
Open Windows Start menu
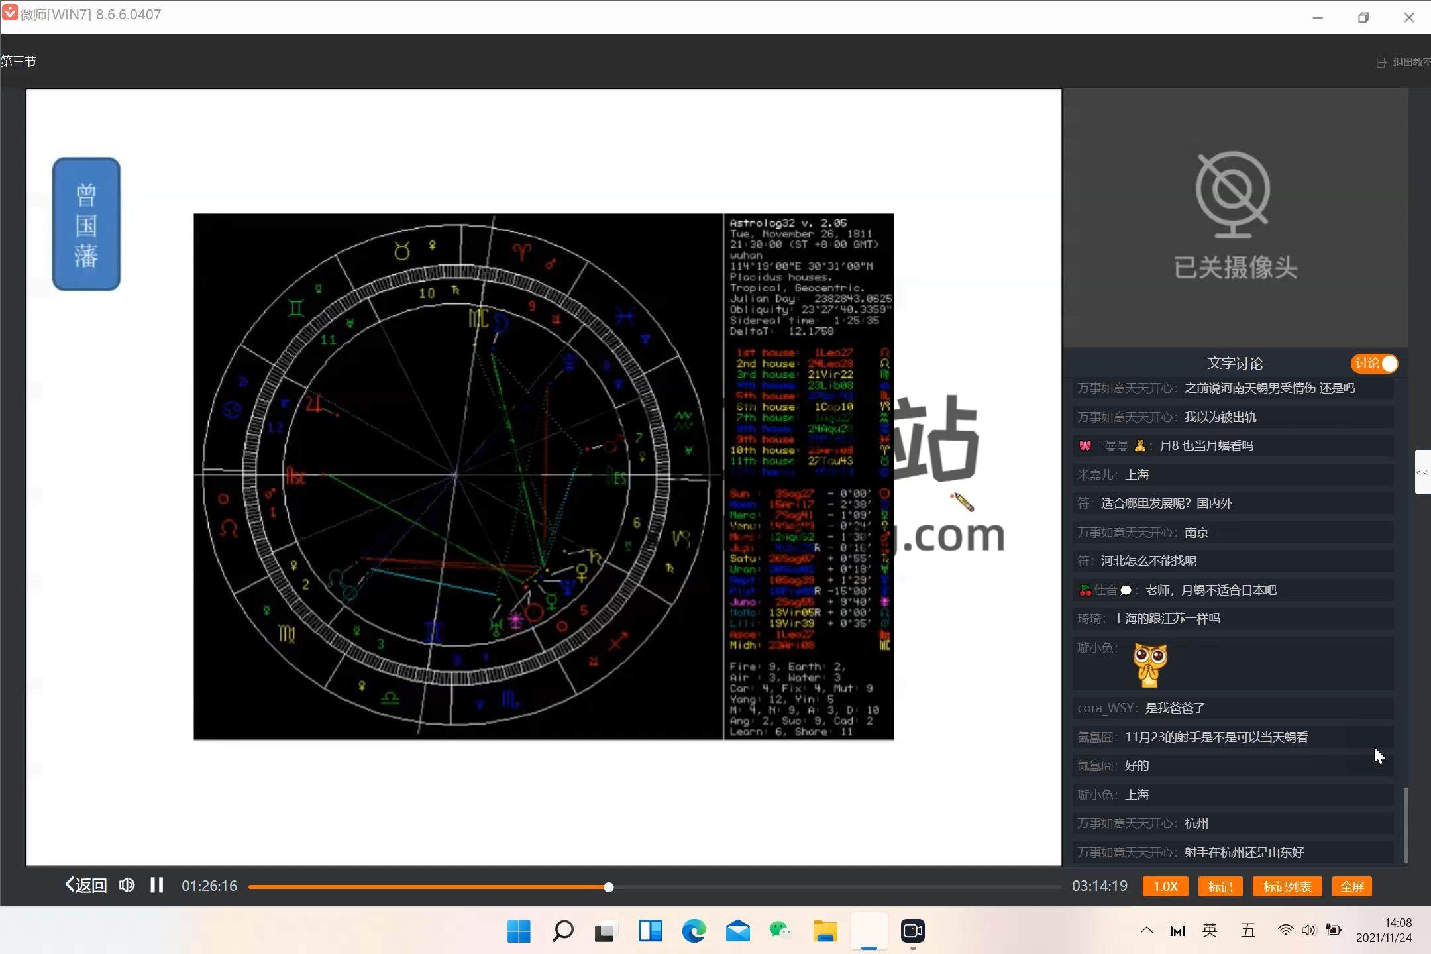pyautogui.click(x=519, y=931)
